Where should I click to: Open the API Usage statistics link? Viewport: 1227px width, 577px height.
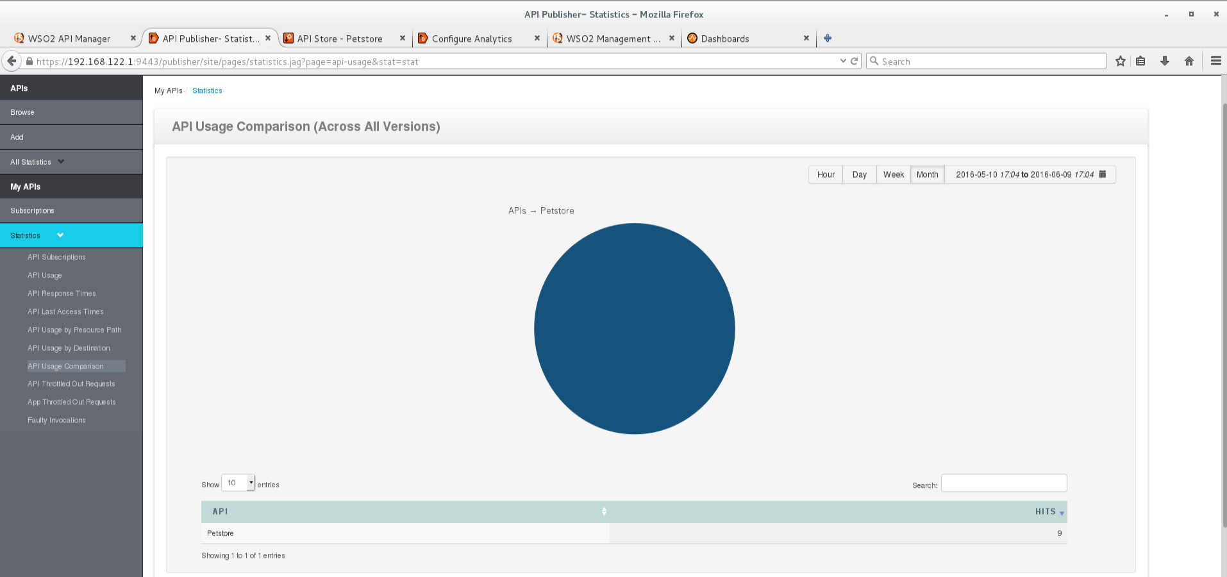[x=45, y=276]
